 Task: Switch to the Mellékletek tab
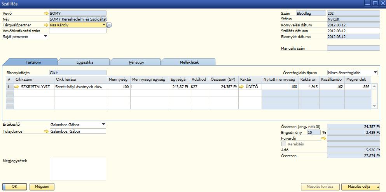[x=189, y=62]
